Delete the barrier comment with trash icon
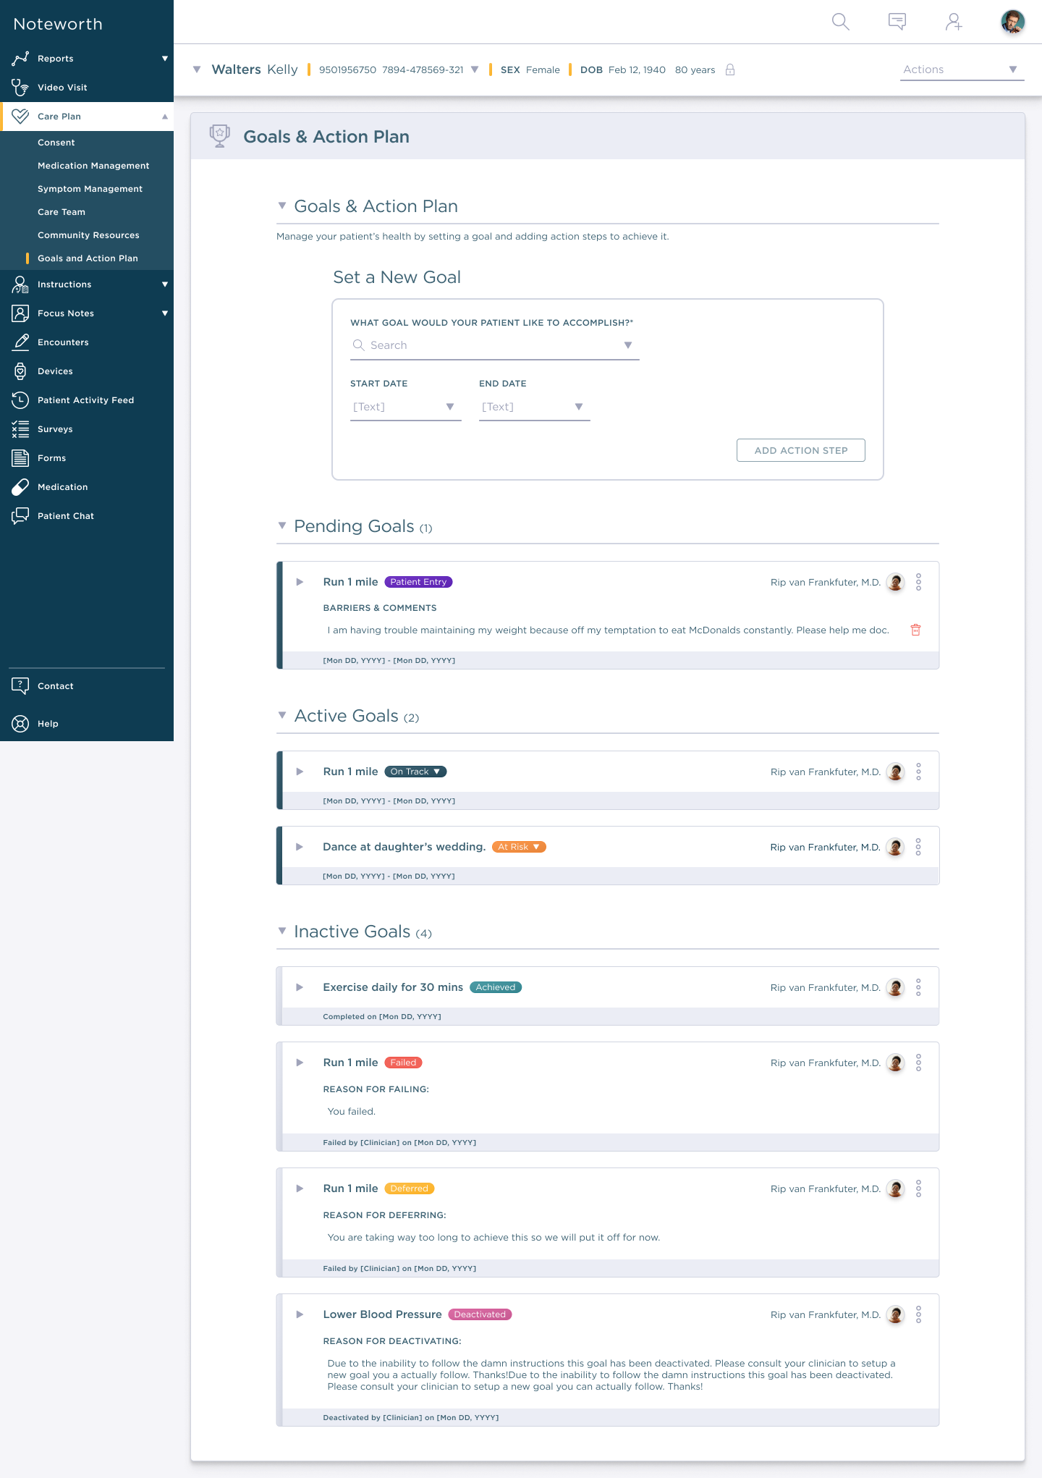The image size is (1042, 1478). click(x=915, y=630)
